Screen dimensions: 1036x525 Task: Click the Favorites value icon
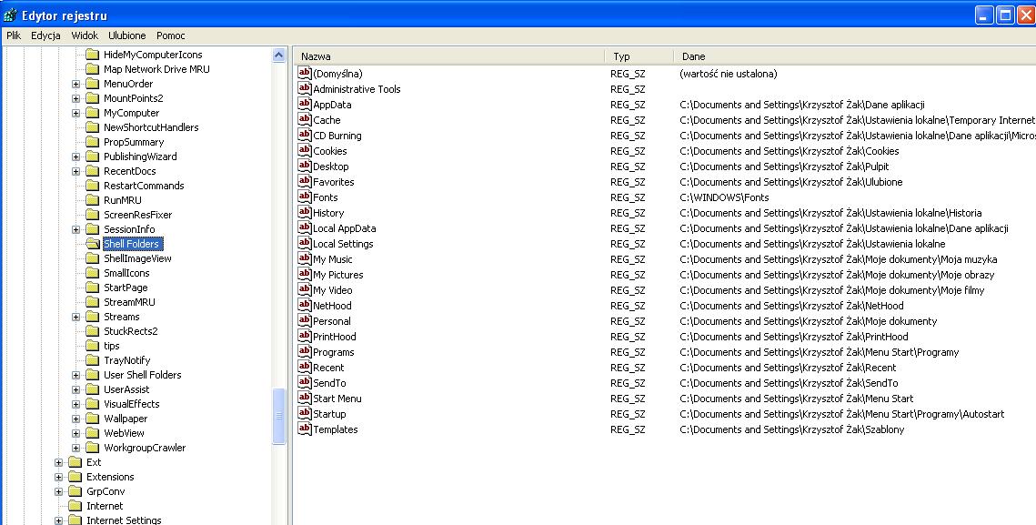pos(305,181)
